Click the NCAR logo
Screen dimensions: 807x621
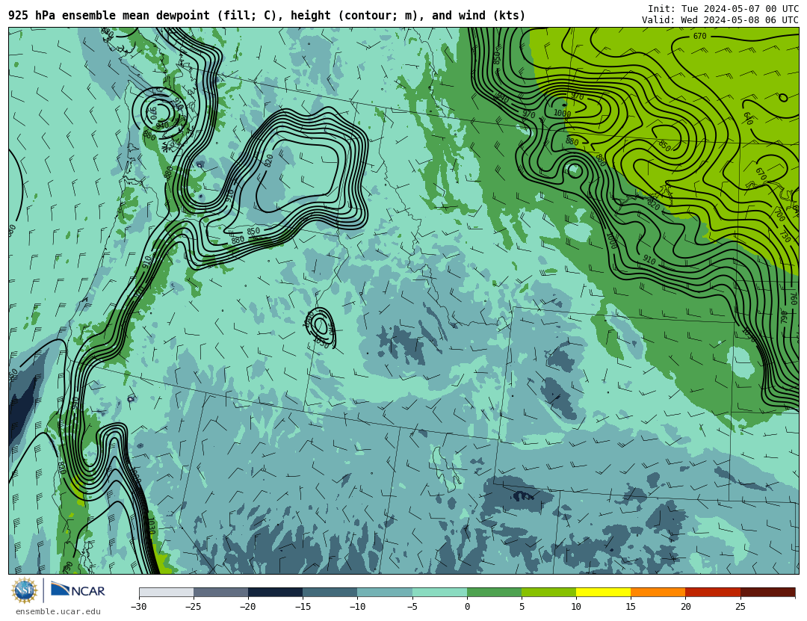coord(78,590)
